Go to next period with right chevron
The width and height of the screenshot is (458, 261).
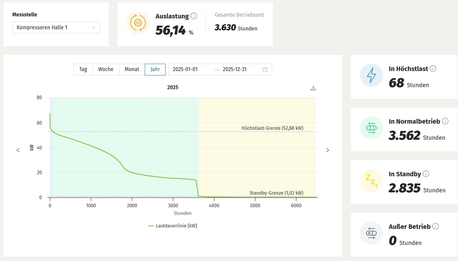[327, 150]
